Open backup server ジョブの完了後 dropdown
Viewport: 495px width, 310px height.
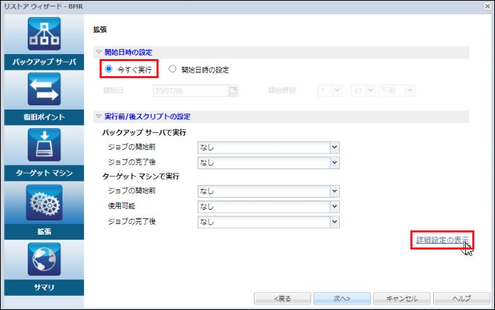click(x=335, y=163)
